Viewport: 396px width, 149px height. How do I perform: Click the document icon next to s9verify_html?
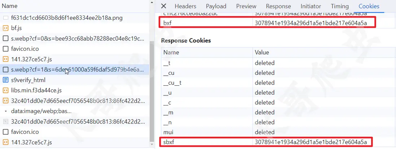pyautogui.click(x=5, y=80)
